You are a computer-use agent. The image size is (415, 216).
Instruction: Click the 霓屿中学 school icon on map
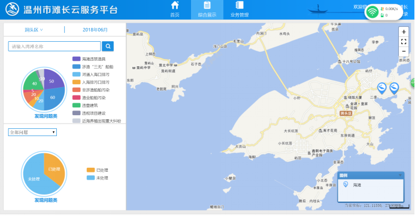(134, 68)
